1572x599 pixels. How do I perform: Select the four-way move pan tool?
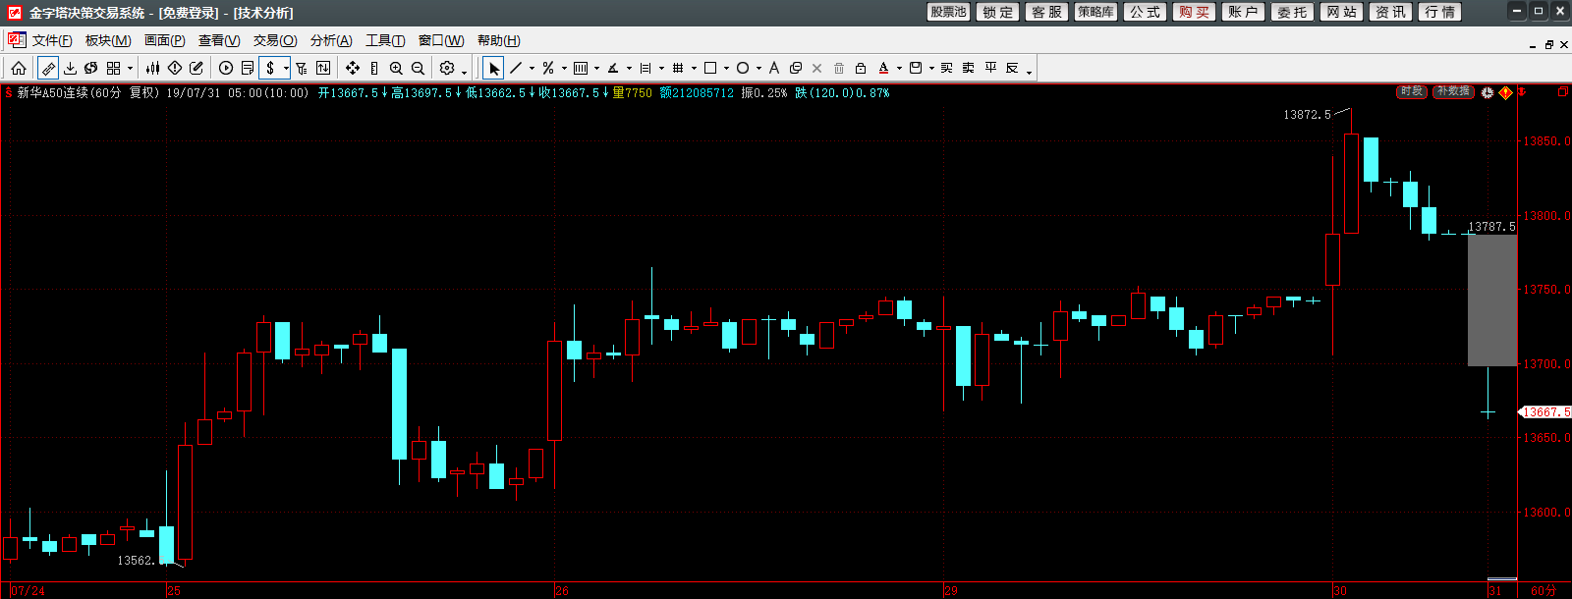tap(353, 68)
